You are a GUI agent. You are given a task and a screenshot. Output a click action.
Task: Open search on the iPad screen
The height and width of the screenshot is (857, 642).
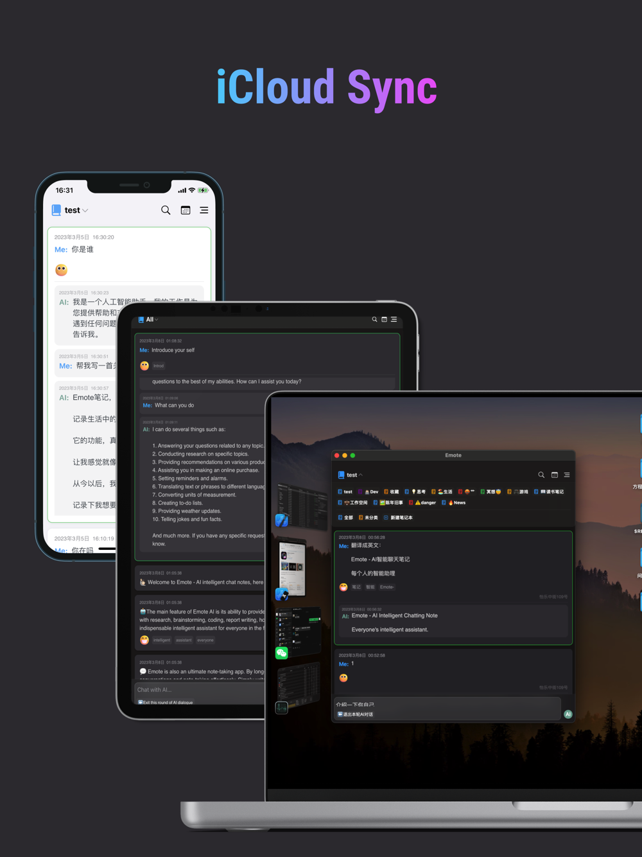375,319
